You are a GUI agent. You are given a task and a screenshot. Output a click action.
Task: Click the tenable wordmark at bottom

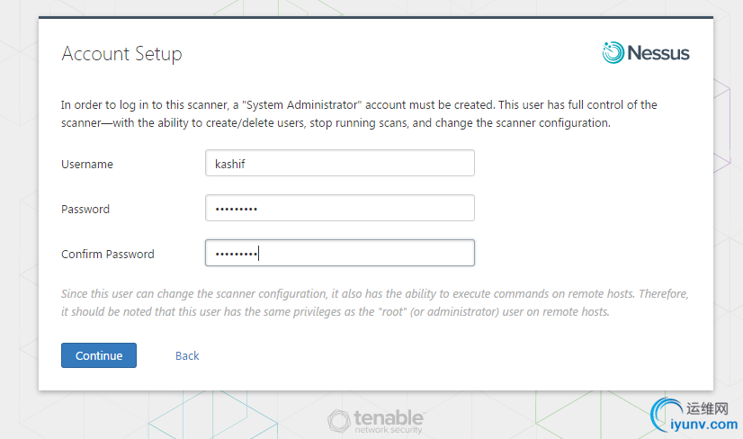pos(389,417)
